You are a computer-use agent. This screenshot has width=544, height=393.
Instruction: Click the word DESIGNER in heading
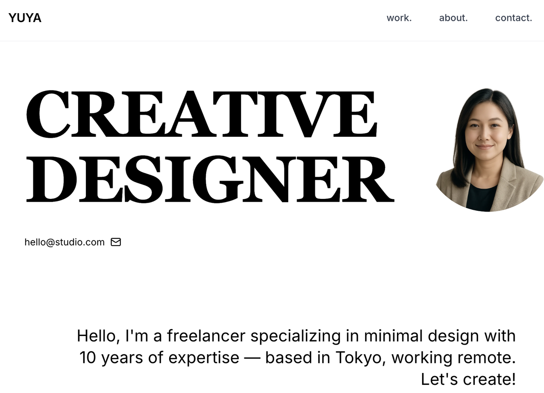[x=210, y=179]
